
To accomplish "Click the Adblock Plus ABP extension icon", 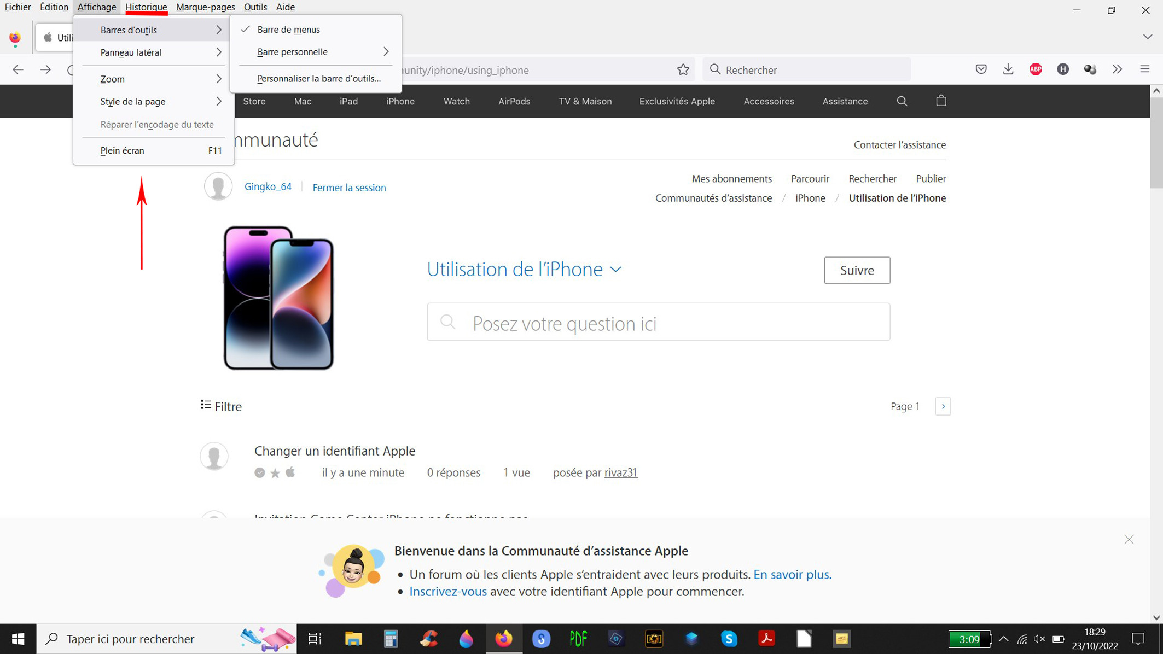I will [1035, 69].
